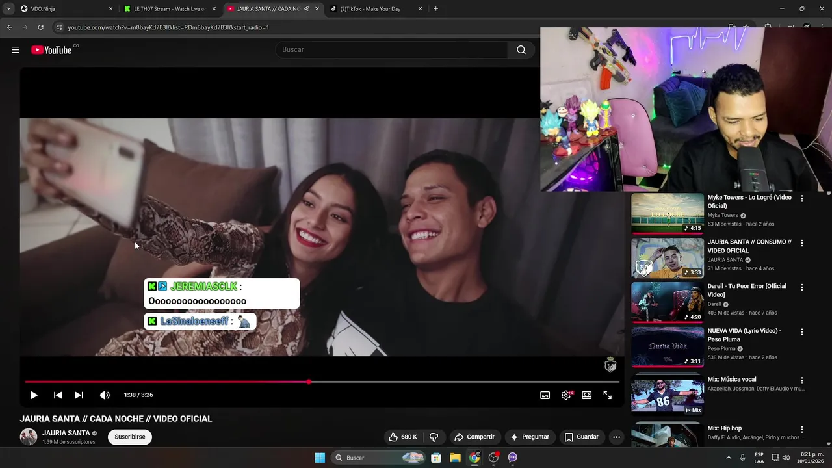Close the VDO.Ninja tab
Image resolution: width=832 pixels, height=468 pixels.
pos(110,9)
